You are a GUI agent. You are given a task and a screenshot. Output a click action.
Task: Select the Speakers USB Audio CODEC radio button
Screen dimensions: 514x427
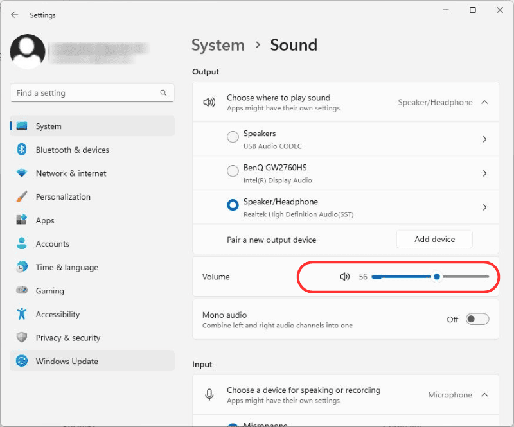(x=233, y=137)
